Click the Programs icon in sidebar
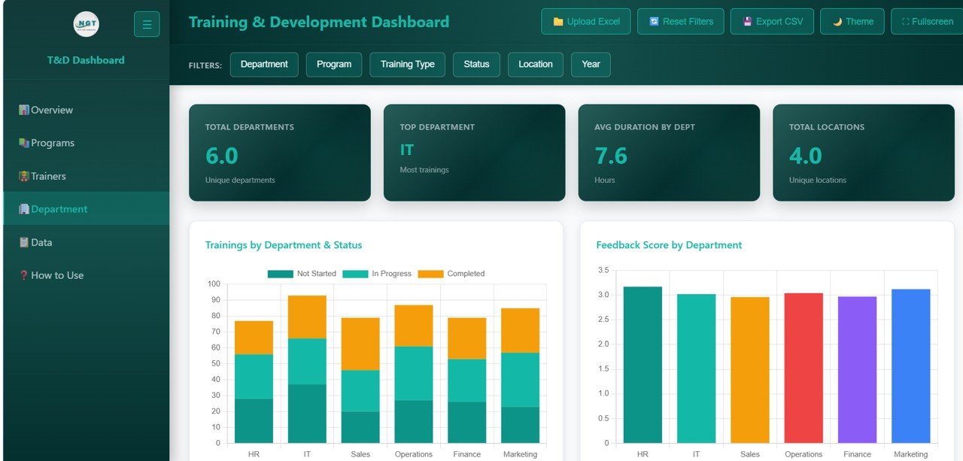Image resolution: width=963 pixels, height=461 pixels. pos(26,142)
